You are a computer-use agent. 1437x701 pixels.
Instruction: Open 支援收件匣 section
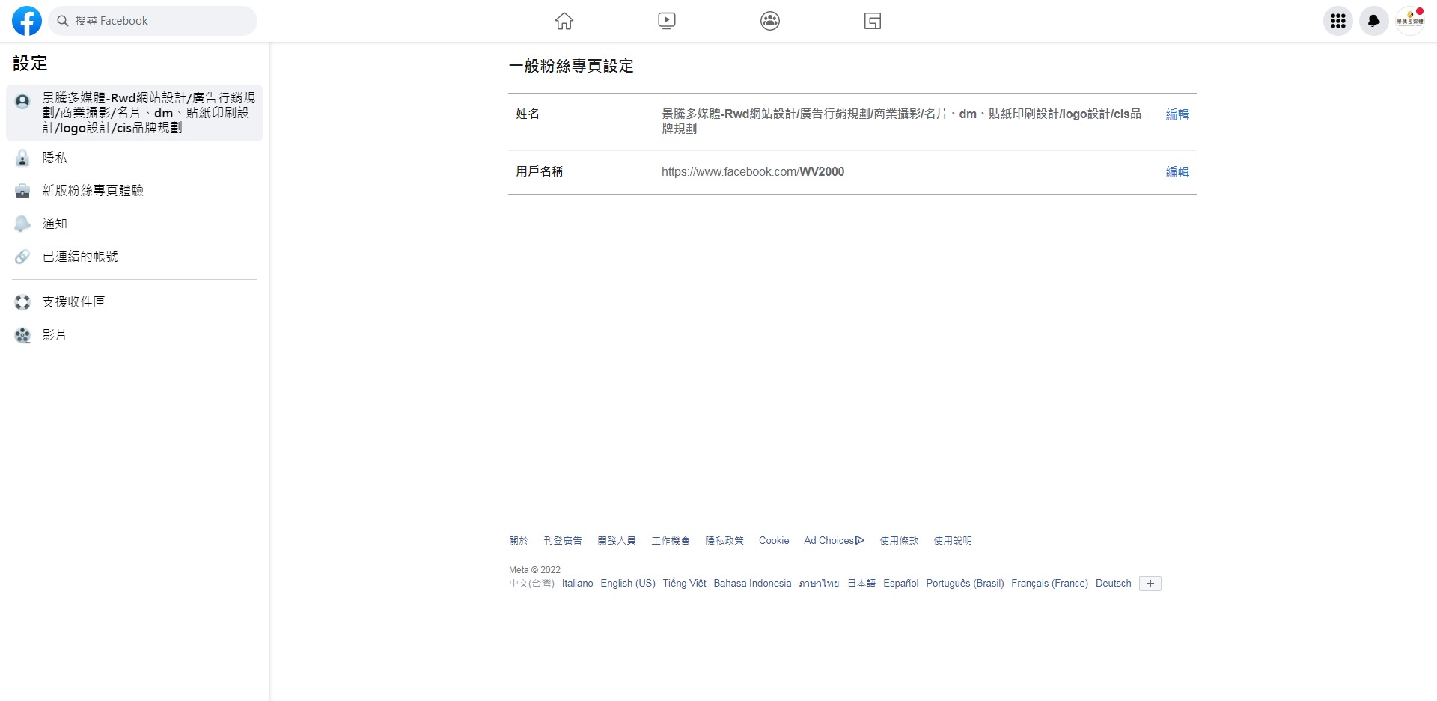tap(135, 302)
